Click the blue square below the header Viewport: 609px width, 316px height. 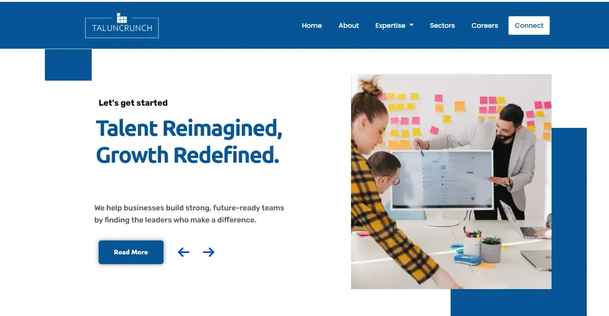tap(68, 65)
